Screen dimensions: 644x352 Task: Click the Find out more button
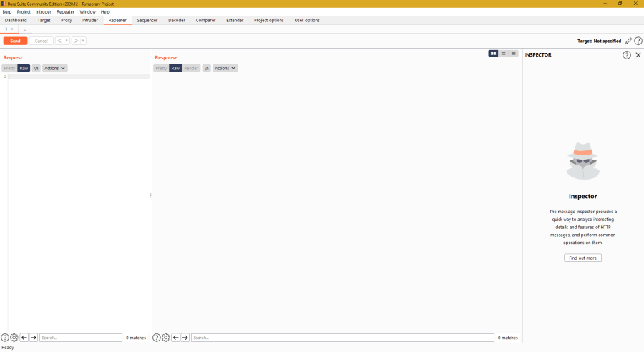pyautogui.click(x=582, y=258)
